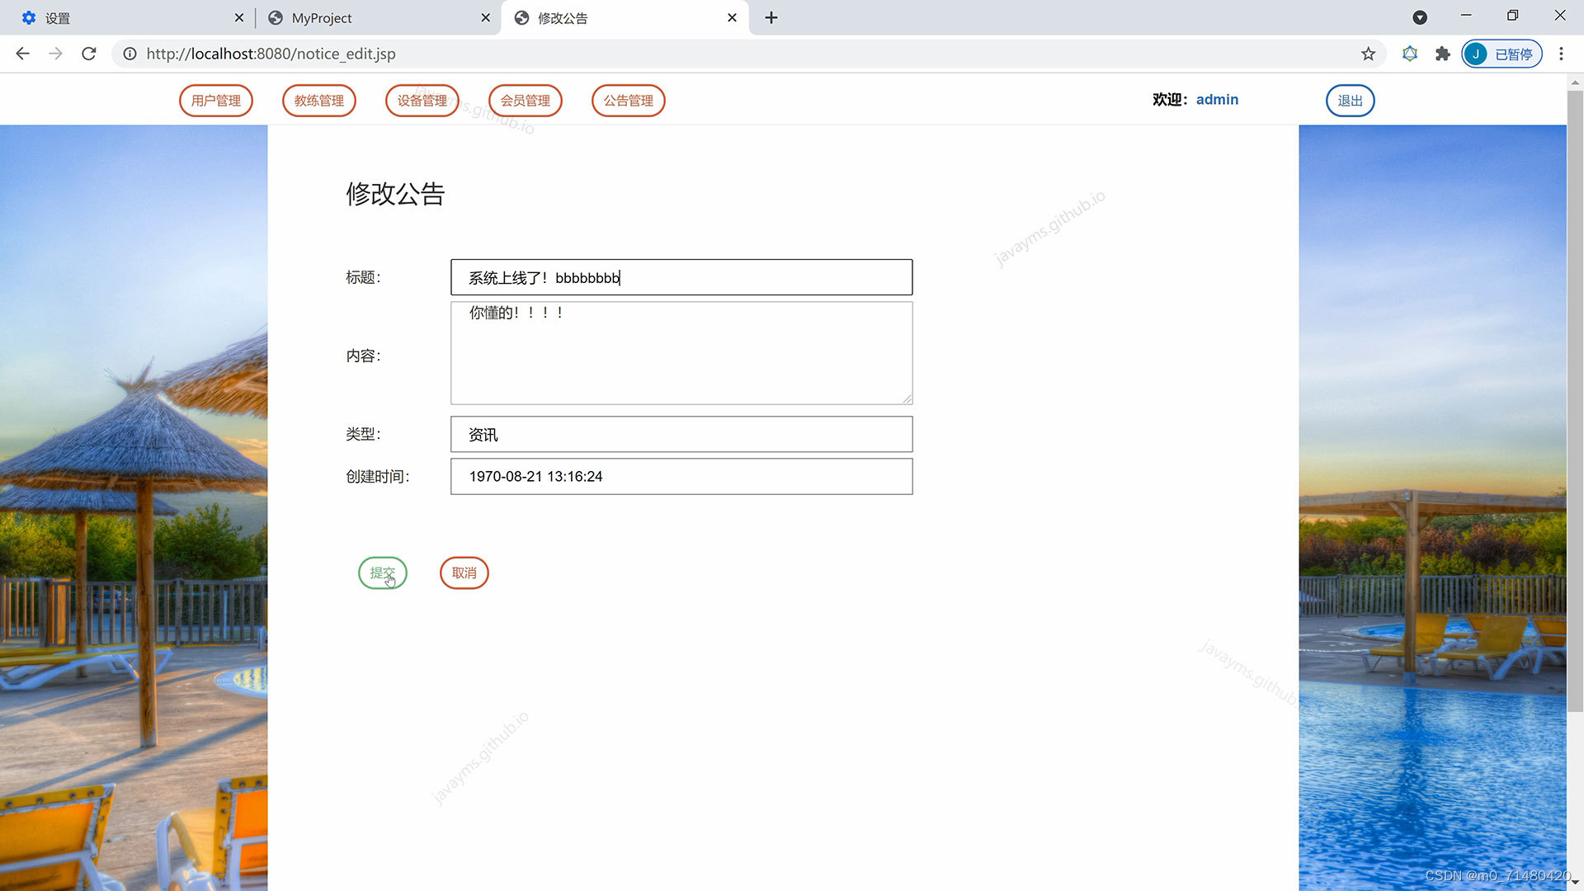Click the 创建时间 date field
Viewport: 1584px width, 891px height.
tap(681, 477)
